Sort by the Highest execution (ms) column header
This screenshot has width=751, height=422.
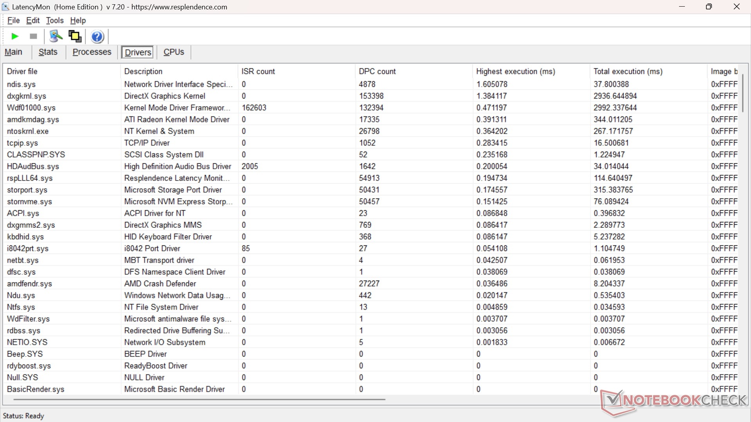(x=515, y=72)
